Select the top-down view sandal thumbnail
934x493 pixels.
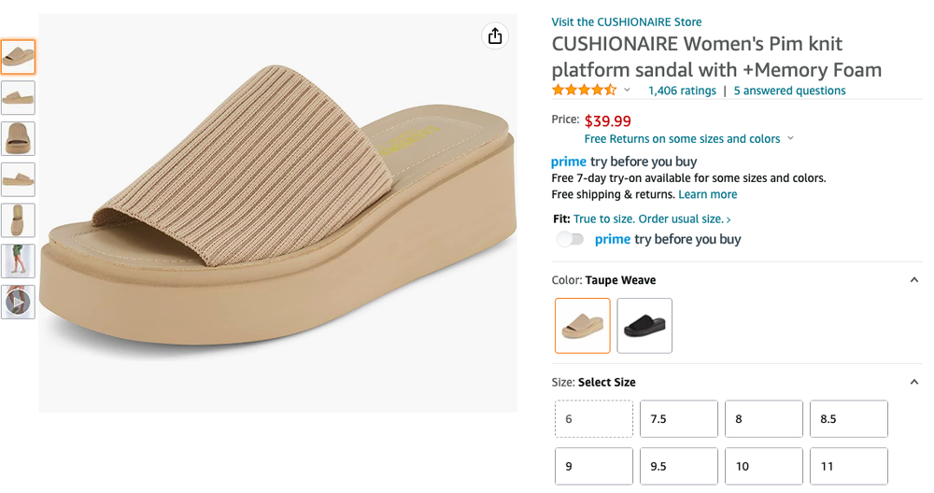tap(18, 220)
